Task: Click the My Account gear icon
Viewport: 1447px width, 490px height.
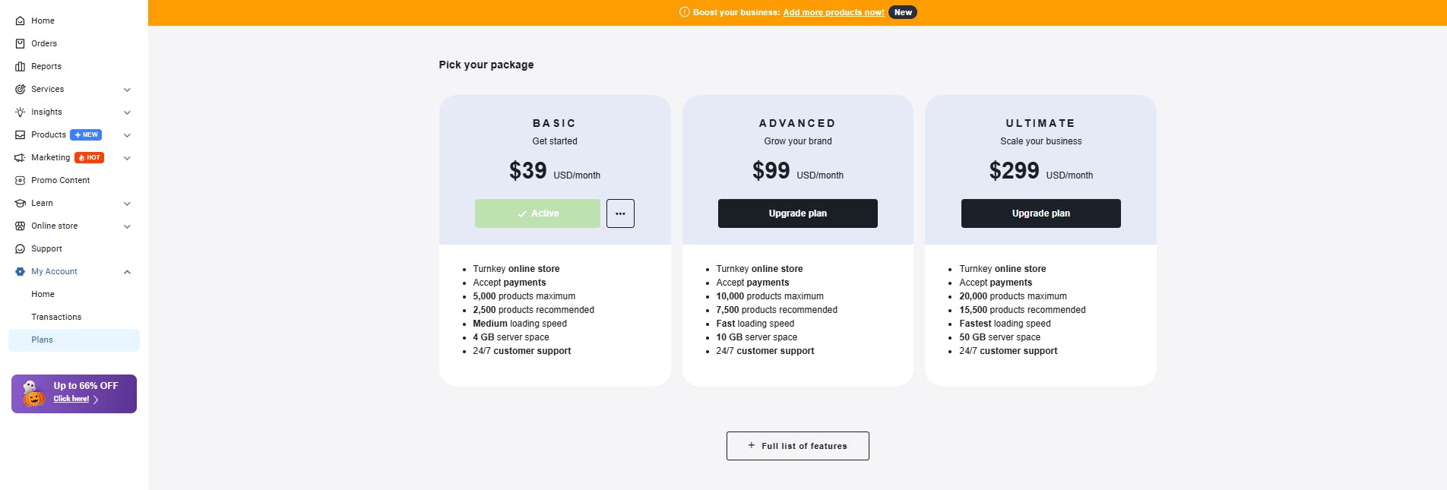Action: (21, 271)
